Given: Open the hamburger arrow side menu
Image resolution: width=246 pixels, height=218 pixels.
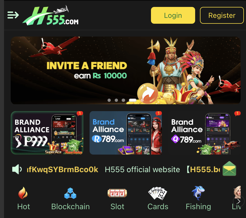Looking at the screenshot, I should (13, 15).
